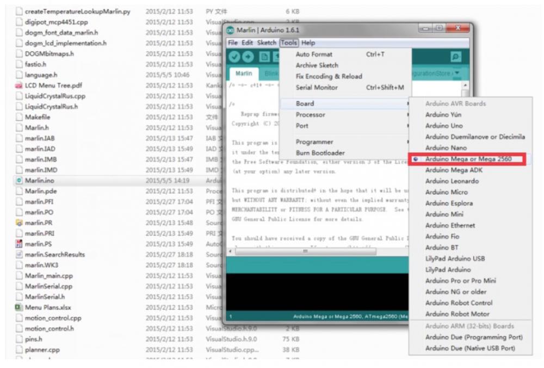
Task: Select the MarlinSerial.h file name
Action: click(x=45, y=297)
